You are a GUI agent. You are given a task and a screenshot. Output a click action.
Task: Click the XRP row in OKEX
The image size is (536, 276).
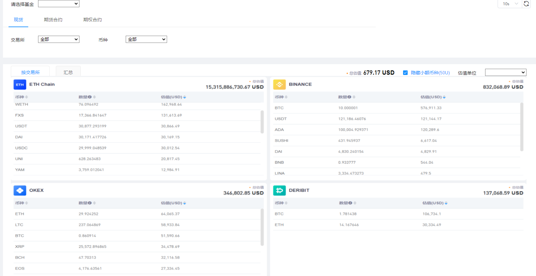coord(137,247)
